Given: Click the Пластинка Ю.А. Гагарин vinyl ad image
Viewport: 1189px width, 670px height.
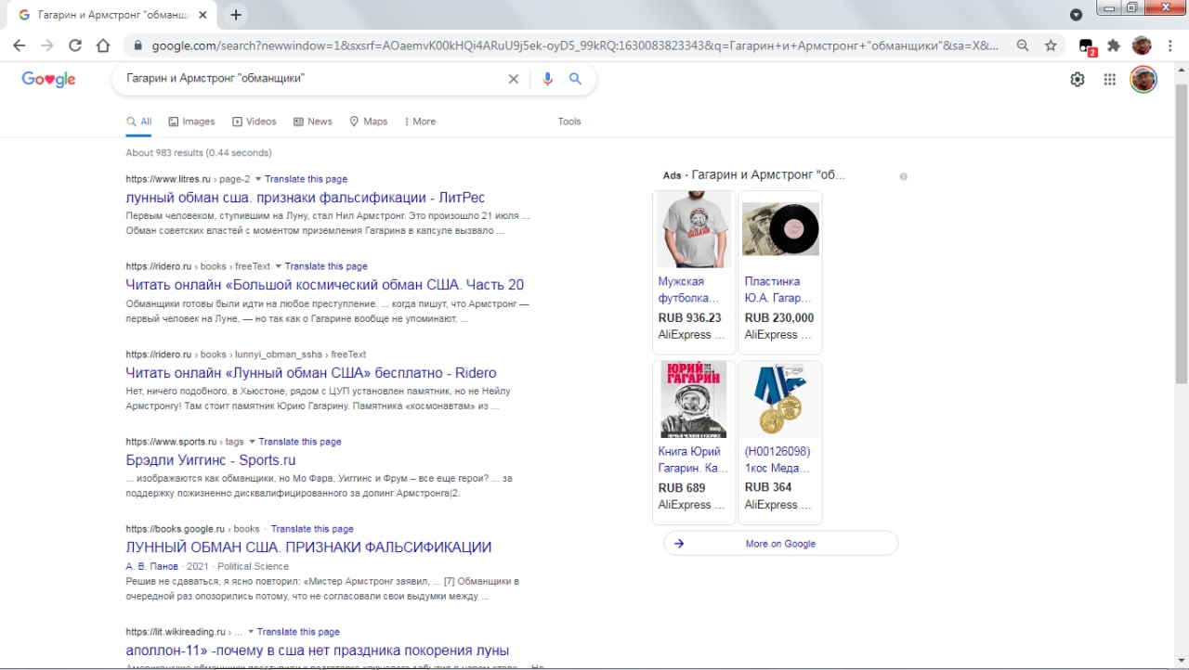Looking at the screenshot, I should coord(780,229).
